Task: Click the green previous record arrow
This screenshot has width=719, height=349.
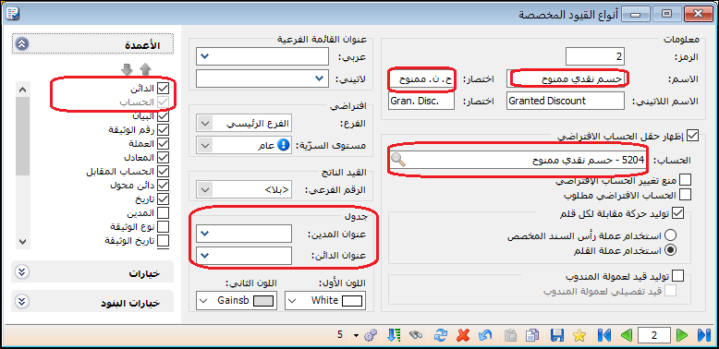Action: pyautogui.click(x=627, y=335)
